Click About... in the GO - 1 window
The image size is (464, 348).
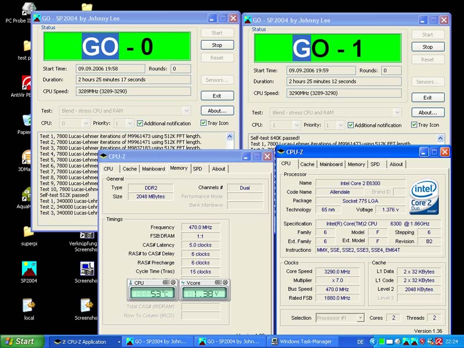pyautogui.click(x=428, y=113)
